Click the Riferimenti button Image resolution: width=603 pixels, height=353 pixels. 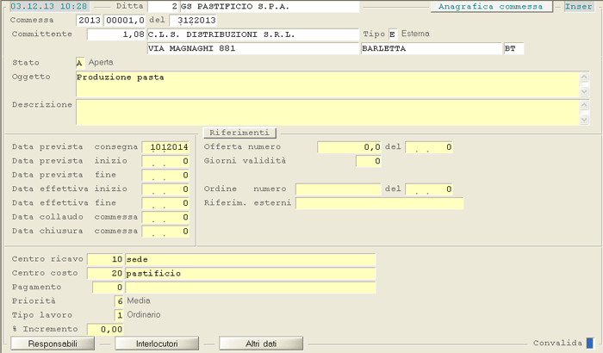click(239, 133)
